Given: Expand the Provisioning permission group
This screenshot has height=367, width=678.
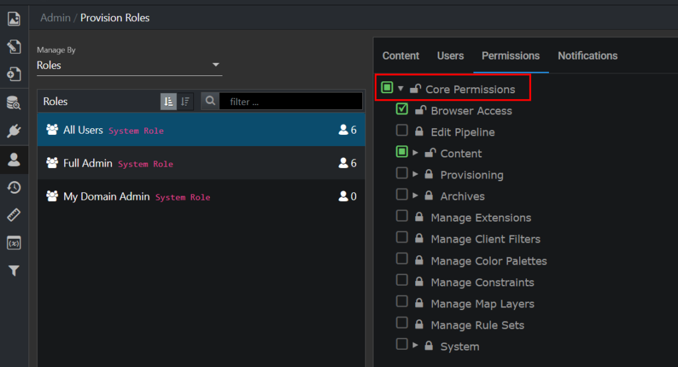Looking at the screenshot, I should point(415,174).
